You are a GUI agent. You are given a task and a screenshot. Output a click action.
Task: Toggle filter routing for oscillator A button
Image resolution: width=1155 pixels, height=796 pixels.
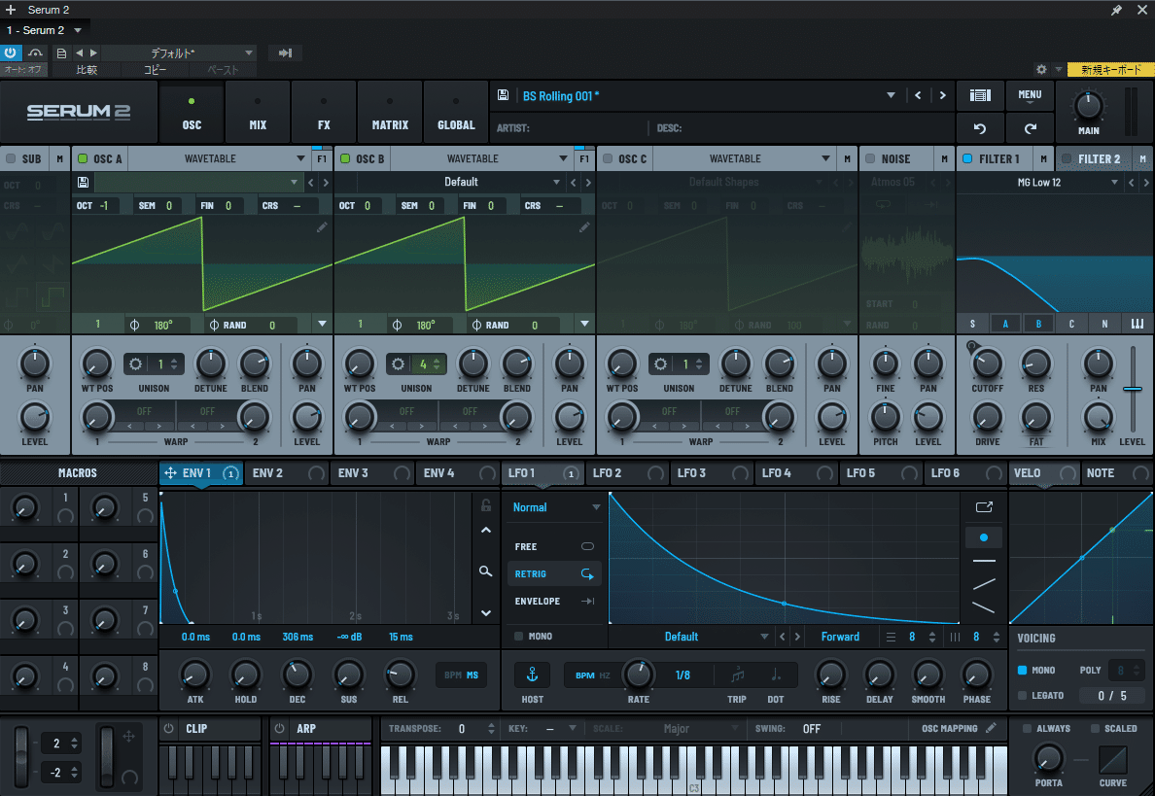coord(1005,324)
